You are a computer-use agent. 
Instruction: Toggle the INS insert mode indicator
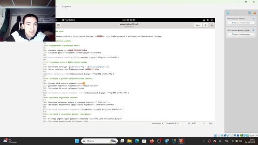tap(210, 123)
